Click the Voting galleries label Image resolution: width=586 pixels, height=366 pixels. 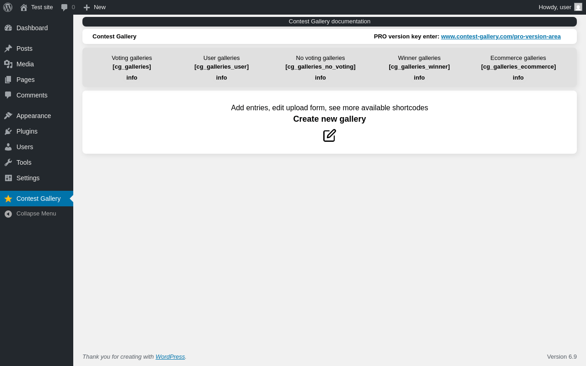(132, 58)
